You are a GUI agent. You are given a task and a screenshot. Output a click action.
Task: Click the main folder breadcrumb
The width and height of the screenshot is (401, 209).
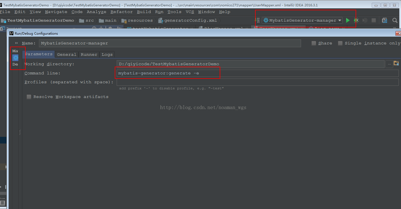click(107, 20)
